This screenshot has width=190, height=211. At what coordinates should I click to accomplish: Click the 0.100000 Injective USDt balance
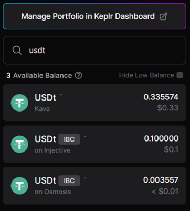coord(161,138)
